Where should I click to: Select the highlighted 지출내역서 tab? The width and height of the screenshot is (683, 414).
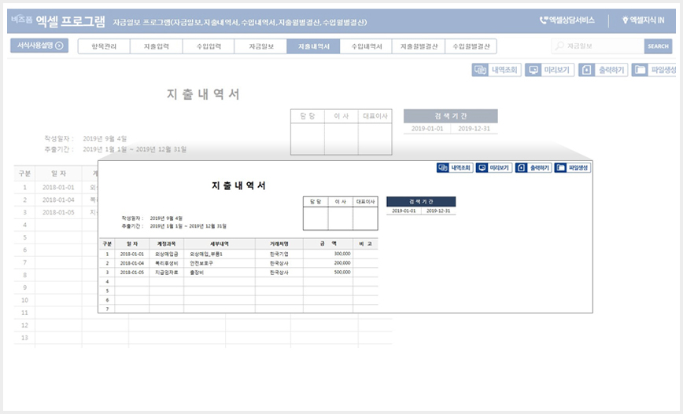[x=313, y=46]
